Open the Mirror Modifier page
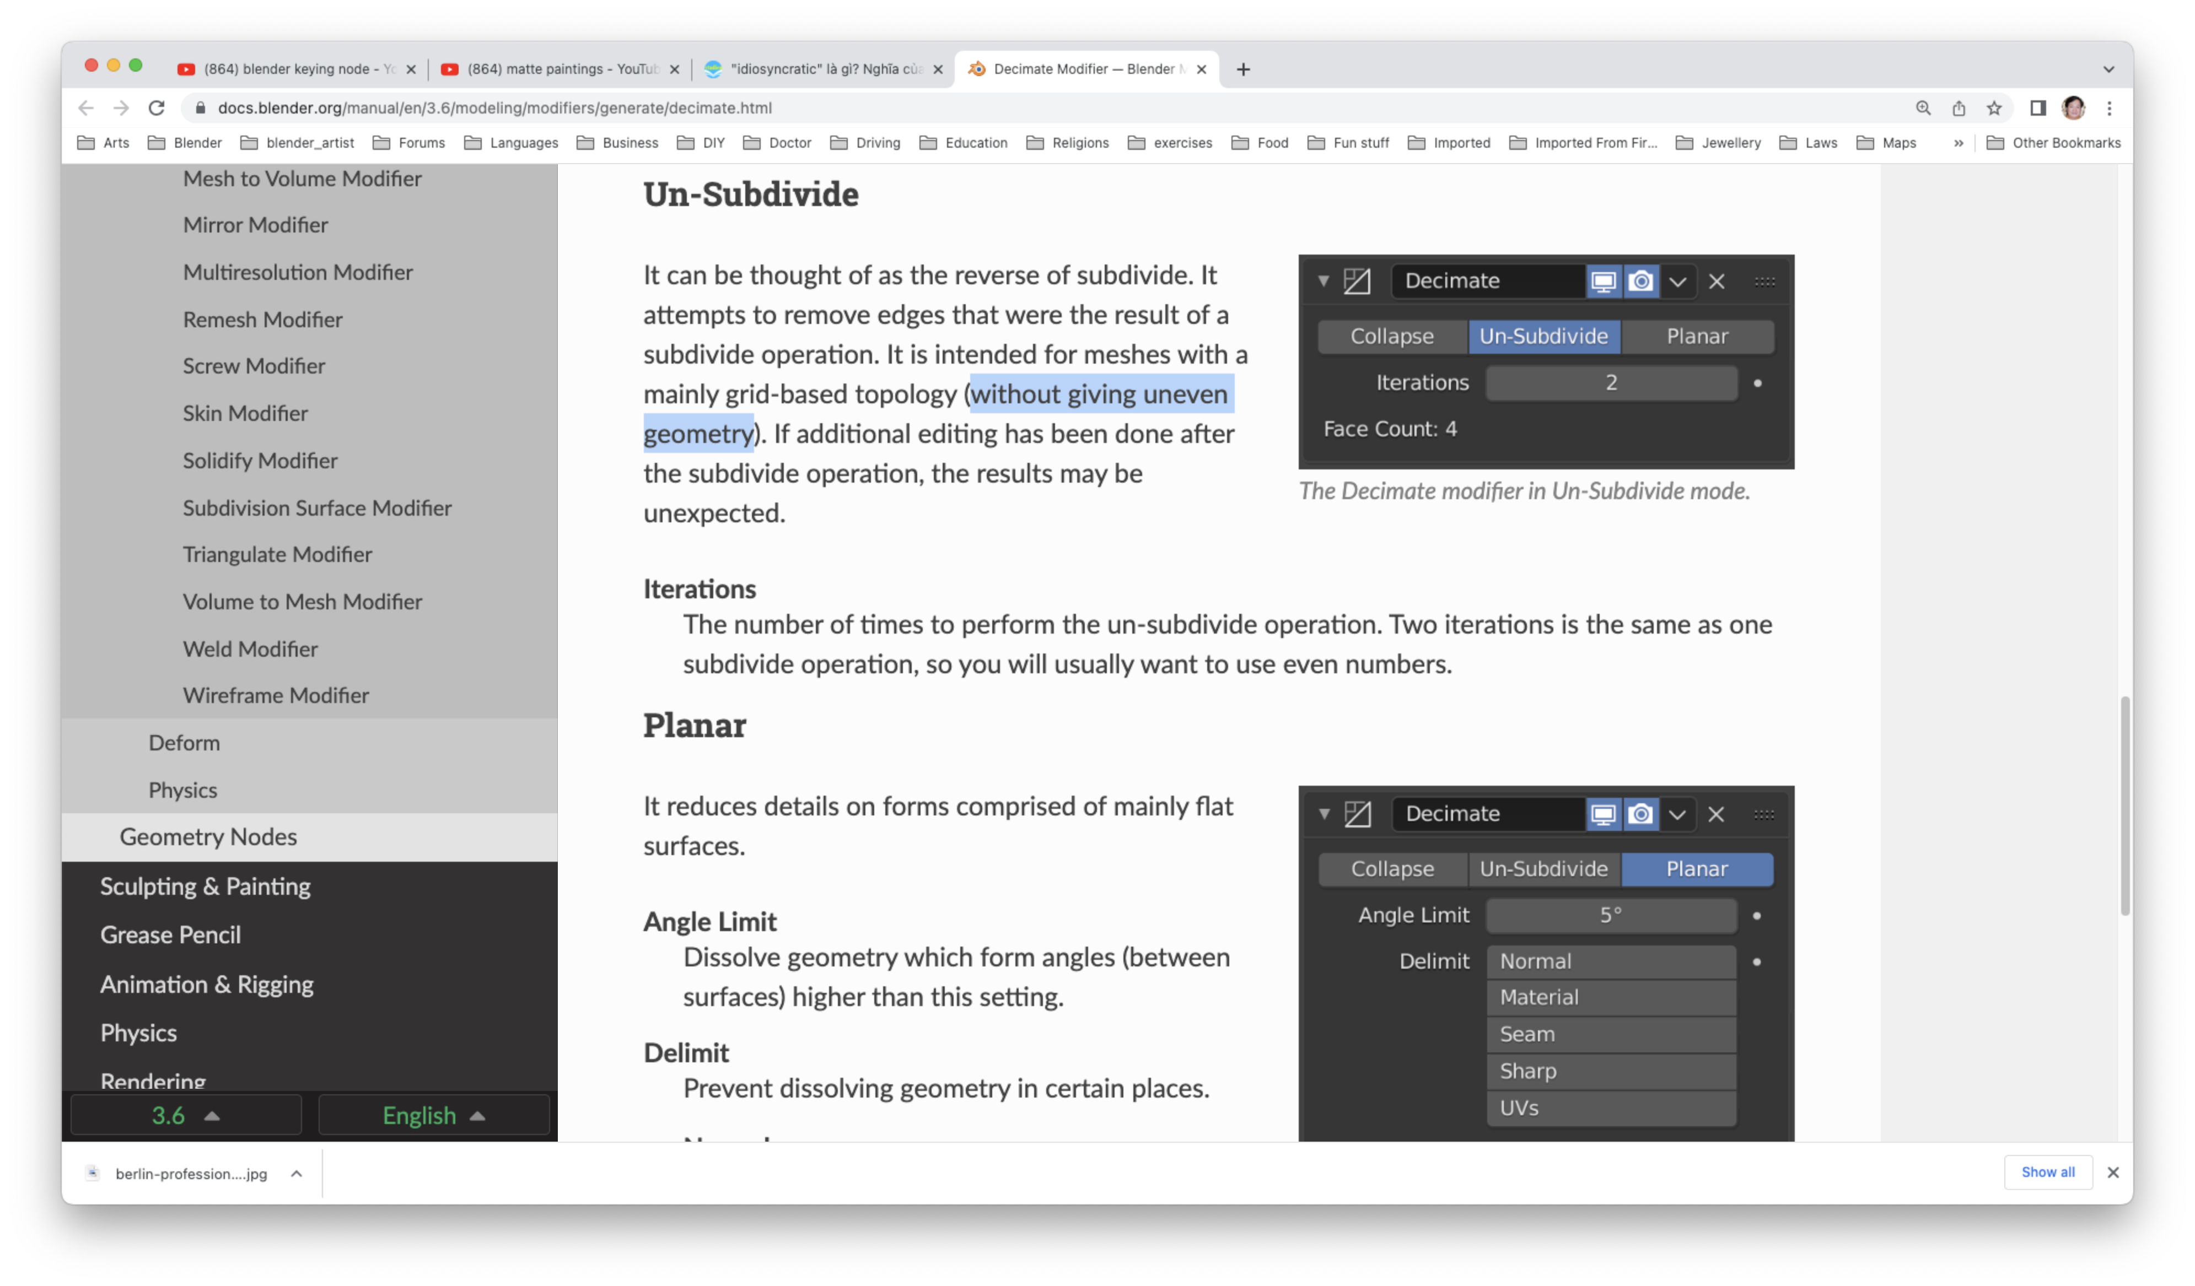The image size is (2195, 1286). 255,225
